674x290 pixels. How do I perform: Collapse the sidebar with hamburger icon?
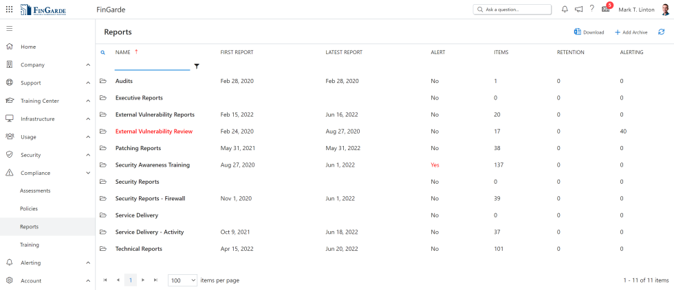(9, 28)
